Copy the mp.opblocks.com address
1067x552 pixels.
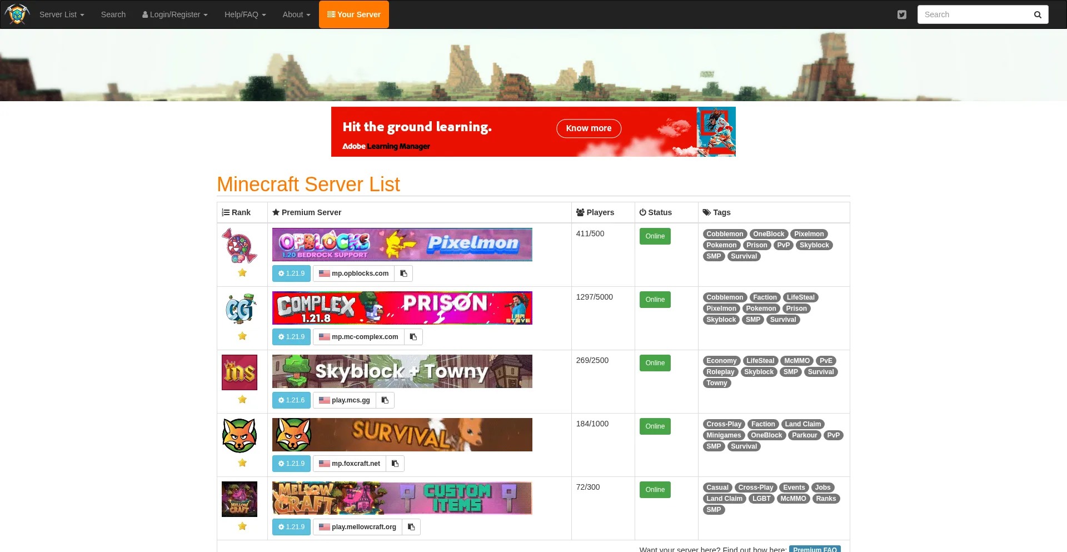click(x=404, y=273)
